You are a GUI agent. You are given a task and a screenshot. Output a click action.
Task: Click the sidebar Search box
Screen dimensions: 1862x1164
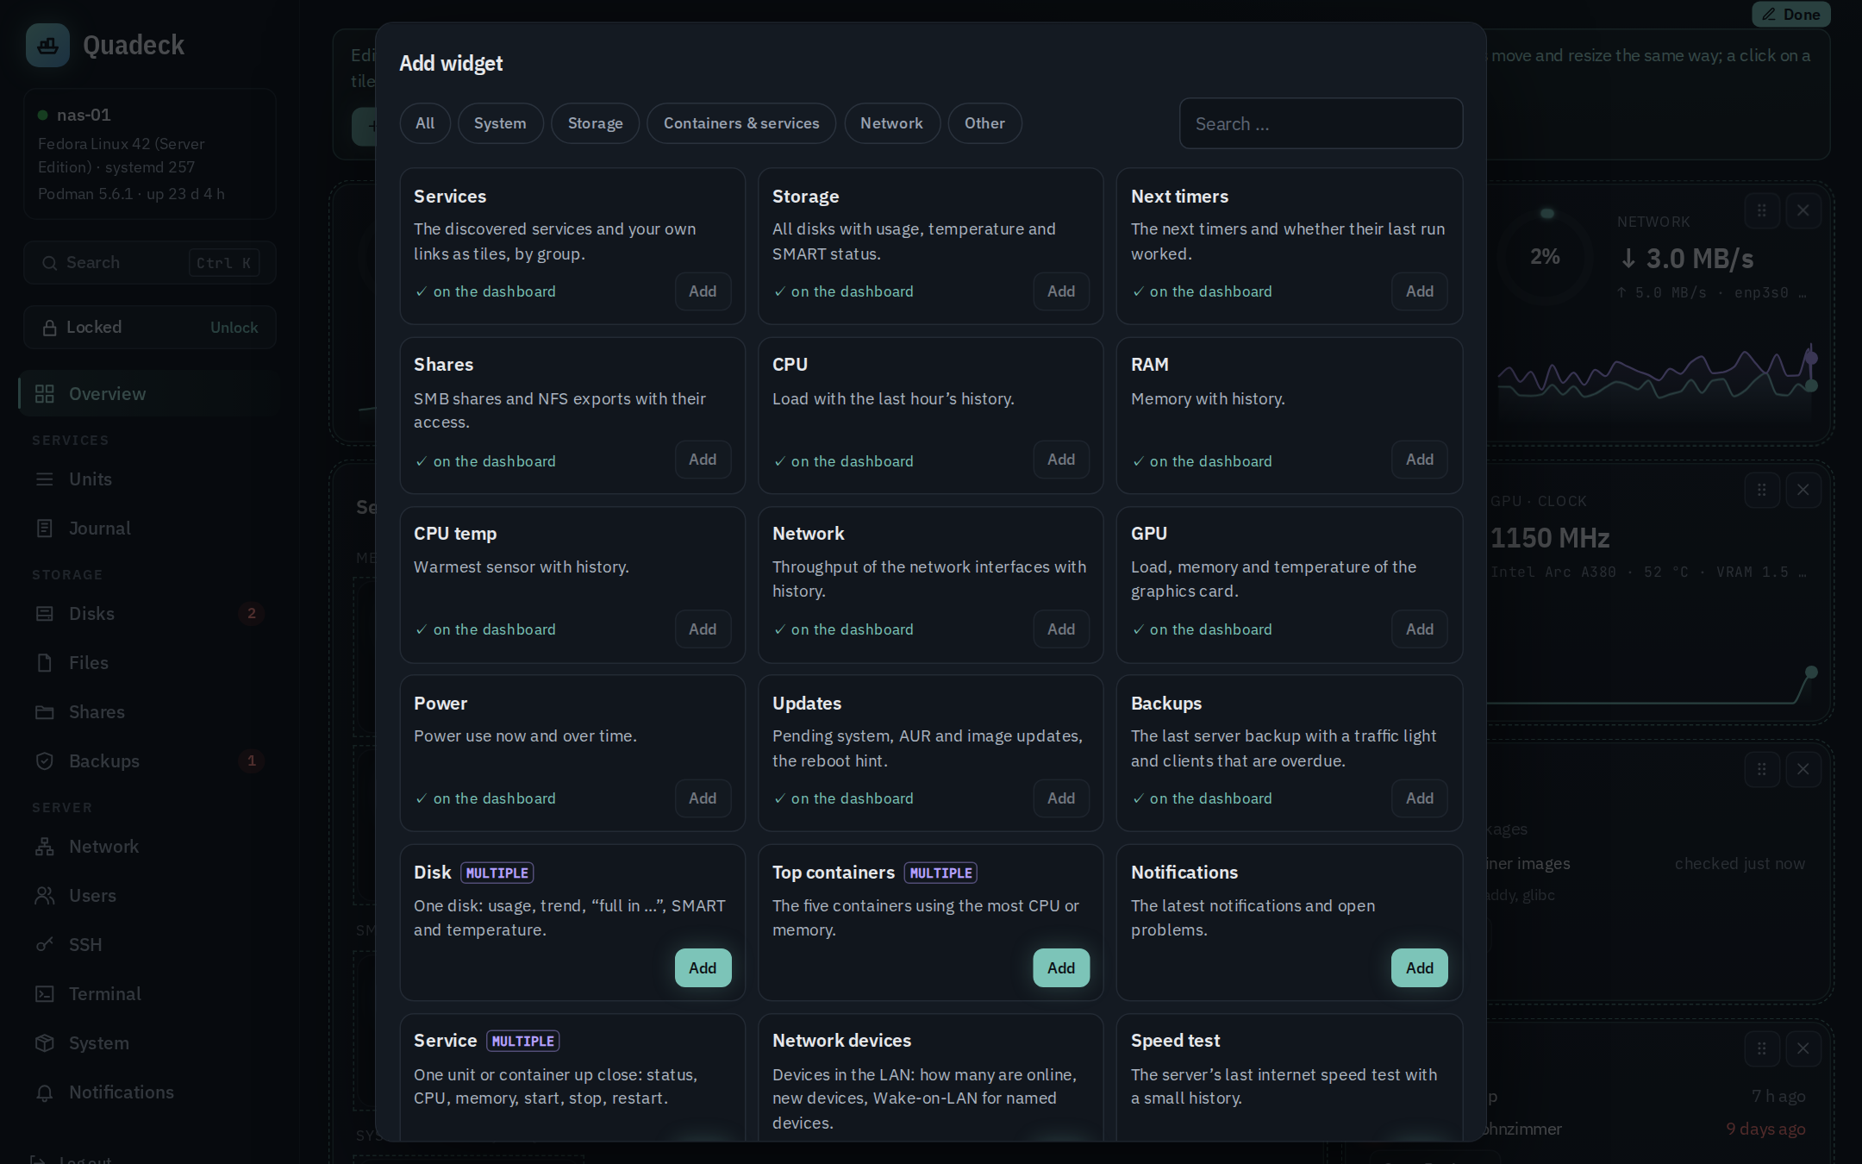(150, 263)
